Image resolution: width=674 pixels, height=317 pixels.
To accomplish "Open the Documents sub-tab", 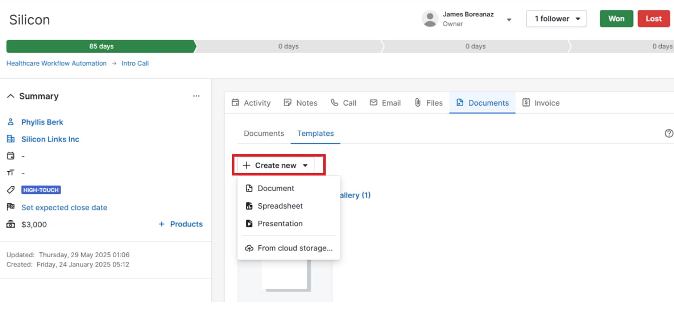I will (263, 133).
